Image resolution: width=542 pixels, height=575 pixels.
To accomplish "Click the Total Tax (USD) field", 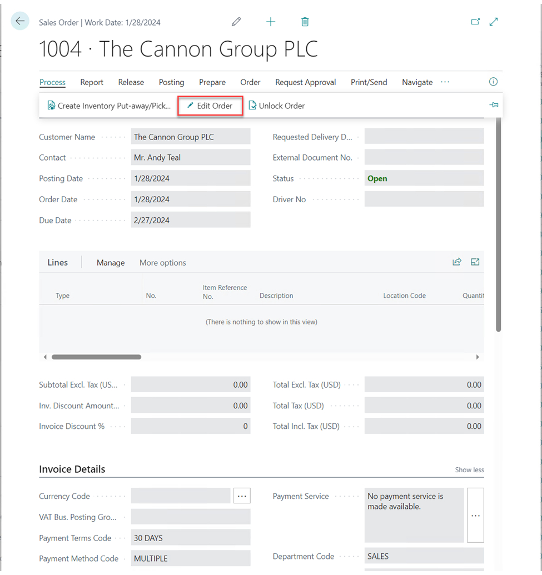I will point(424,405).
